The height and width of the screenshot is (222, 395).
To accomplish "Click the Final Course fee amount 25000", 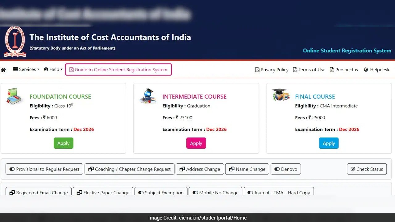I will click(x=318, y=117).
